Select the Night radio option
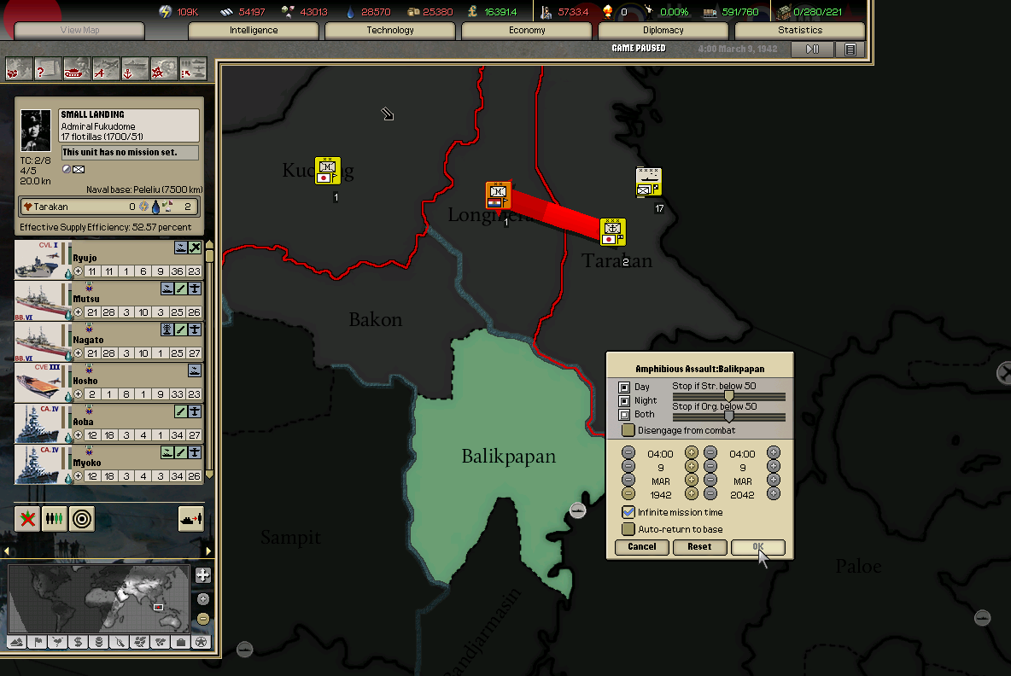 click(x=624, y=400)
